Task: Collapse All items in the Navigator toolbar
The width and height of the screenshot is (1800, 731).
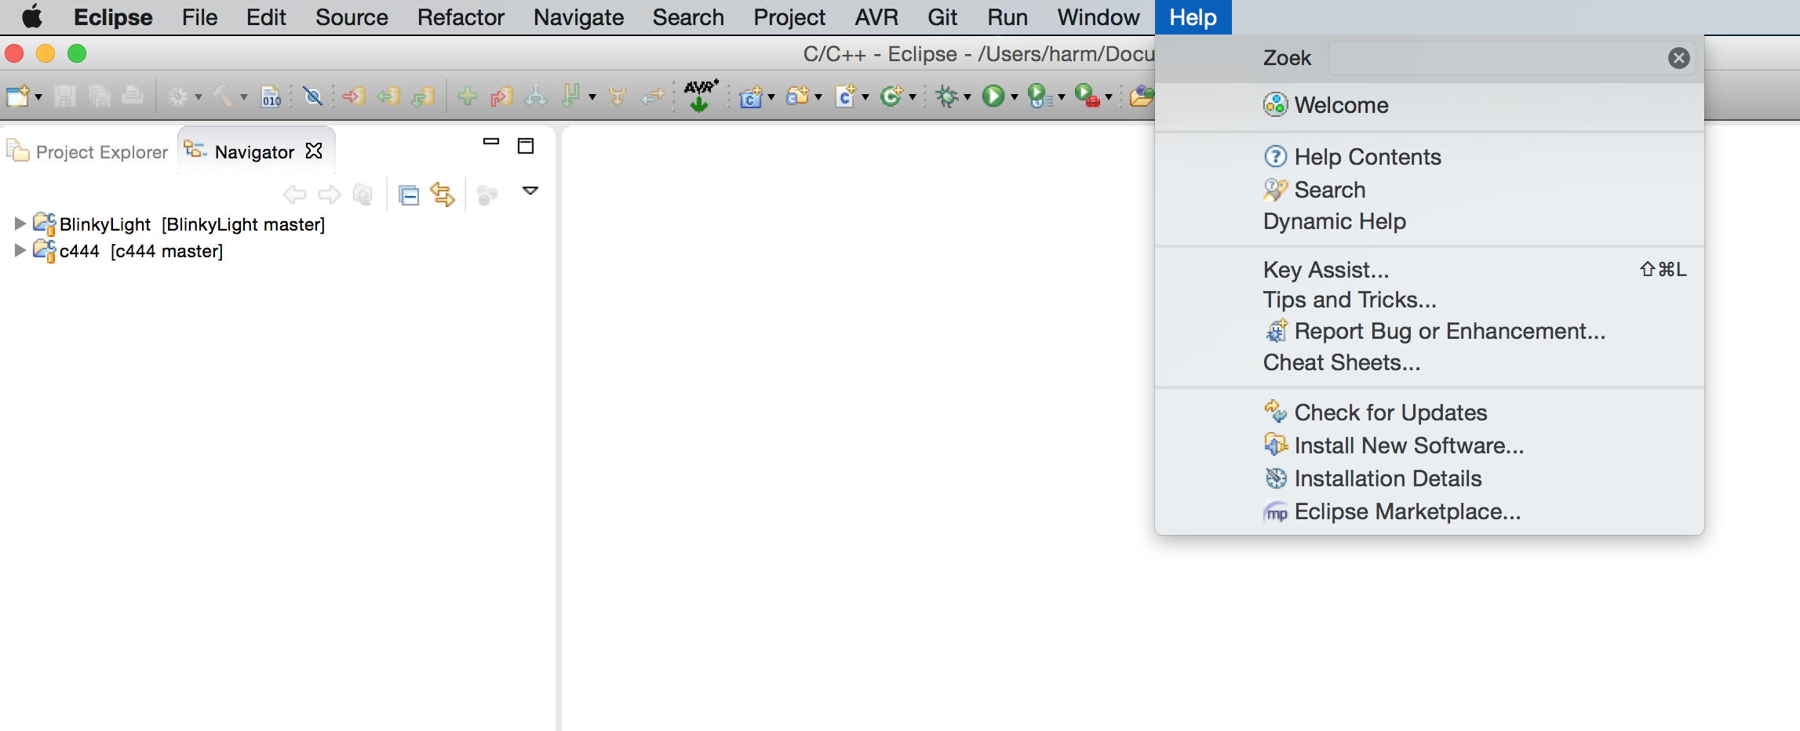Action: (409, 195)
